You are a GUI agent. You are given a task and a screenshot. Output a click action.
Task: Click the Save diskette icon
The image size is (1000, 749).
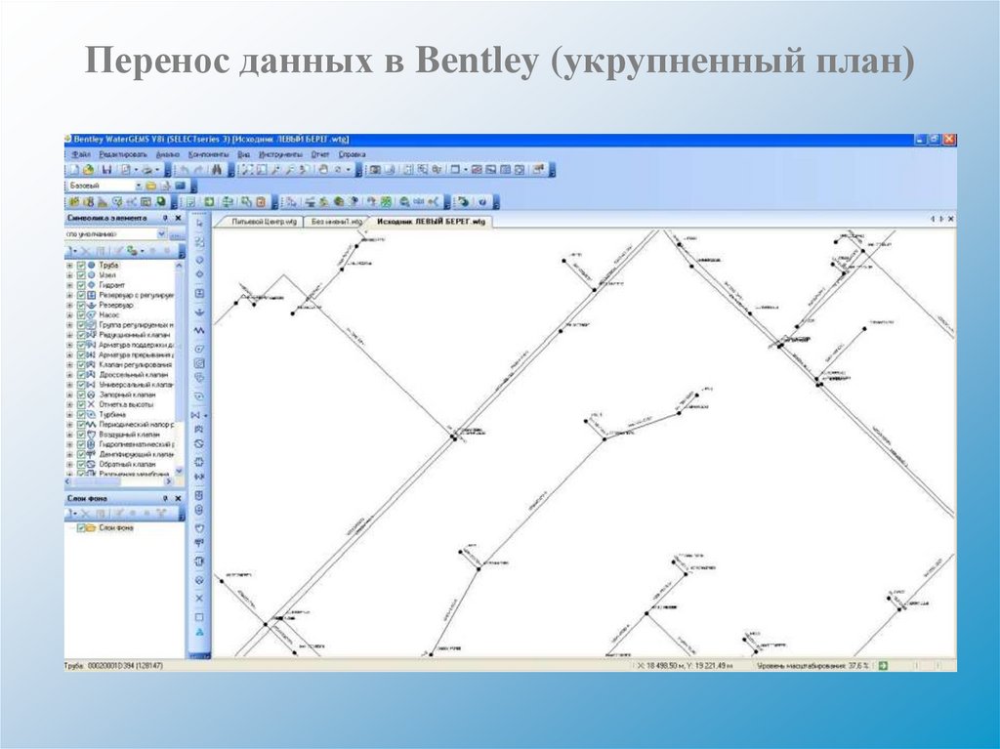[107, 170]
